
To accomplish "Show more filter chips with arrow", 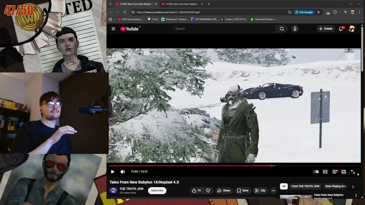I will 353,186.
